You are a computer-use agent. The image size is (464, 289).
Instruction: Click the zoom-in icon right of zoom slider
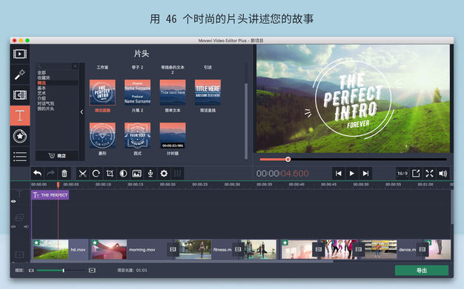pyautogui.click(x=92, y=271)
